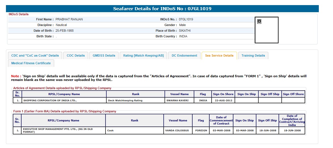The height and width of the screenshot is (148, 333).
Task: Select the Sea Service Details tab
Action: [219, 56]
